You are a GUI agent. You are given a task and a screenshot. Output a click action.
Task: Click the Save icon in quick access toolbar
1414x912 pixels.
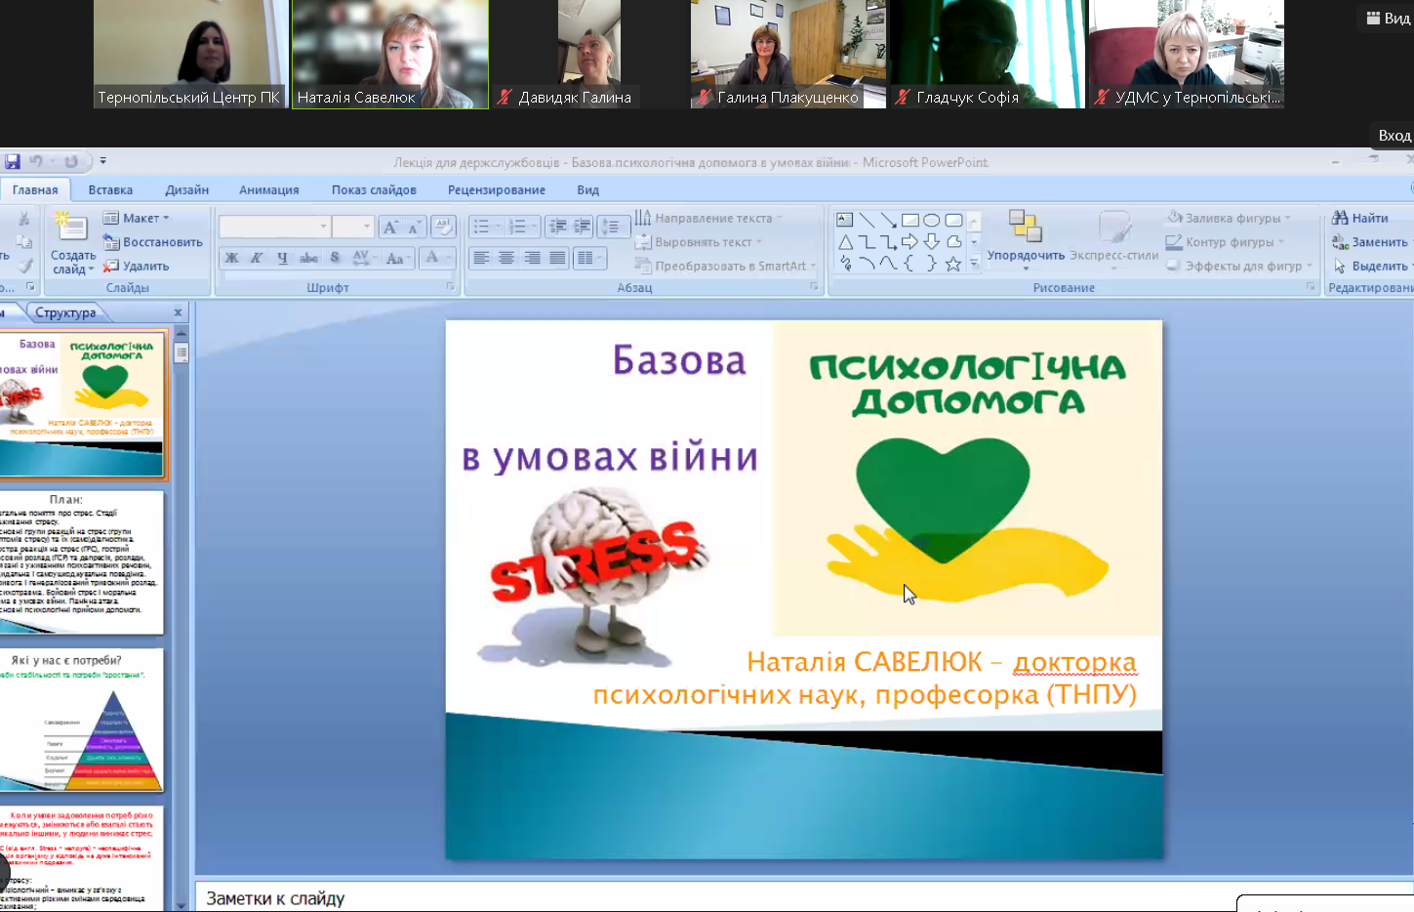(12, 161)
